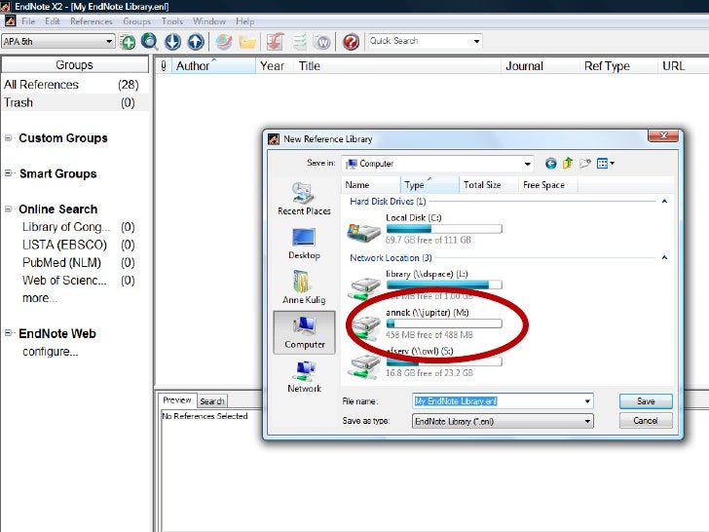
Task: Open the File menu
Action: (x=28, y=21)
